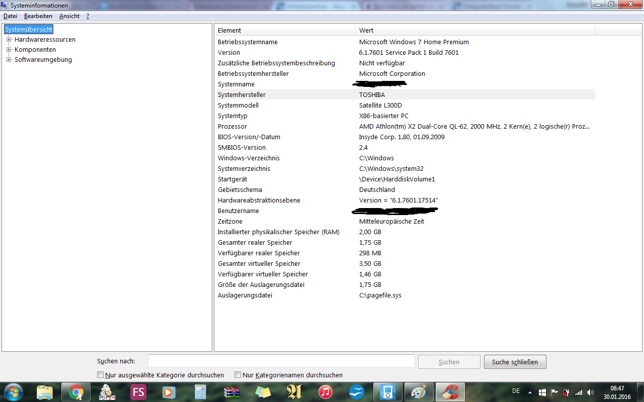Open the Action Center flag icon
Screen dimensions: 644x402
(554, 392)
